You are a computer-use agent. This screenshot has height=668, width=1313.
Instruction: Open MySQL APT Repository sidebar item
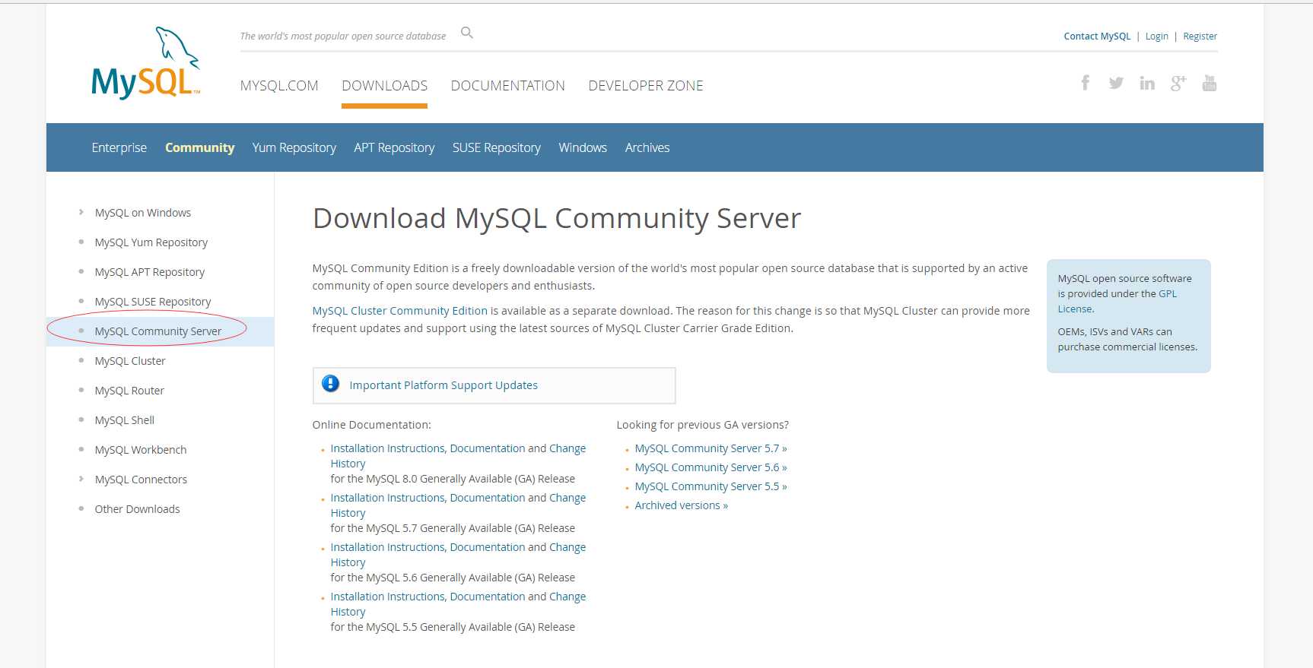pos(150,272)
